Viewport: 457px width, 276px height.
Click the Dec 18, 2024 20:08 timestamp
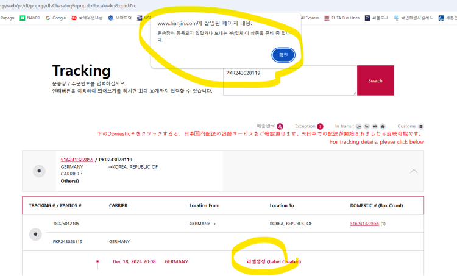pyautogui.click(x=134, y=261)
